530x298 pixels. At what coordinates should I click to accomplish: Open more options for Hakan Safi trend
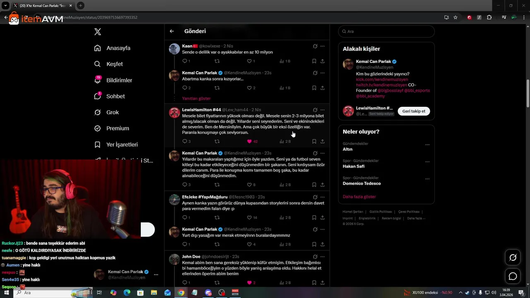[x=427, y=162]
